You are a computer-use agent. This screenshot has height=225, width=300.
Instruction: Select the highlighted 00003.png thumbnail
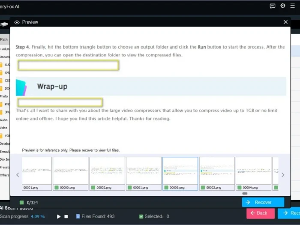180,171
